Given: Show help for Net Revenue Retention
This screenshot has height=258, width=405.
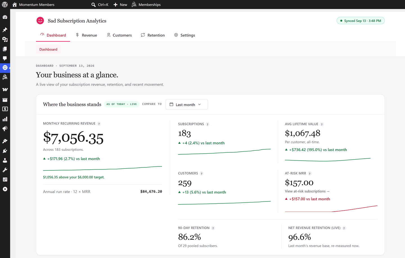Looking at the screenshot, I should point(344,228).
